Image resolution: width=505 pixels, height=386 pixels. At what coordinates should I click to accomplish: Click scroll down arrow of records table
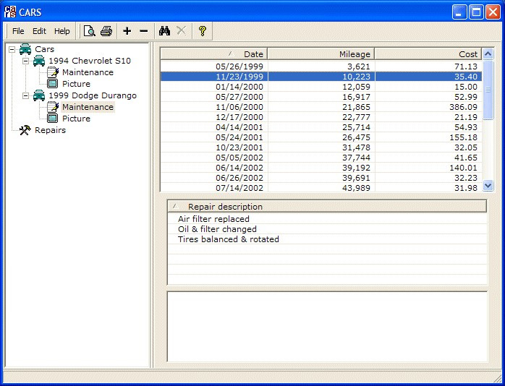coord(488,186)
